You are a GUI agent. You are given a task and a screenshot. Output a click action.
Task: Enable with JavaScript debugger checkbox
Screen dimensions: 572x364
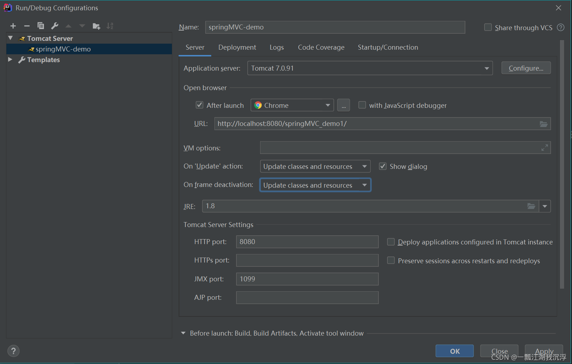362,105
